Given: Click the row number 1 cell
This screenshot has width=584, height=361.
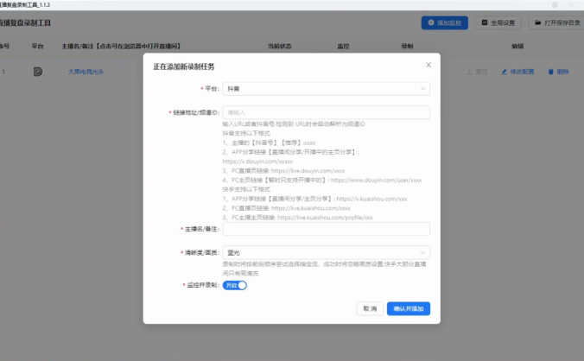Looking at the screenshot, I should click(x=3, y=72).
